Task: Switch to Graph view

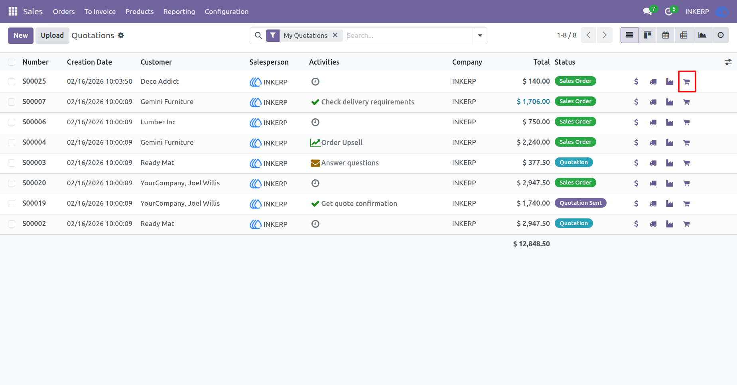Action: [702, 35]
